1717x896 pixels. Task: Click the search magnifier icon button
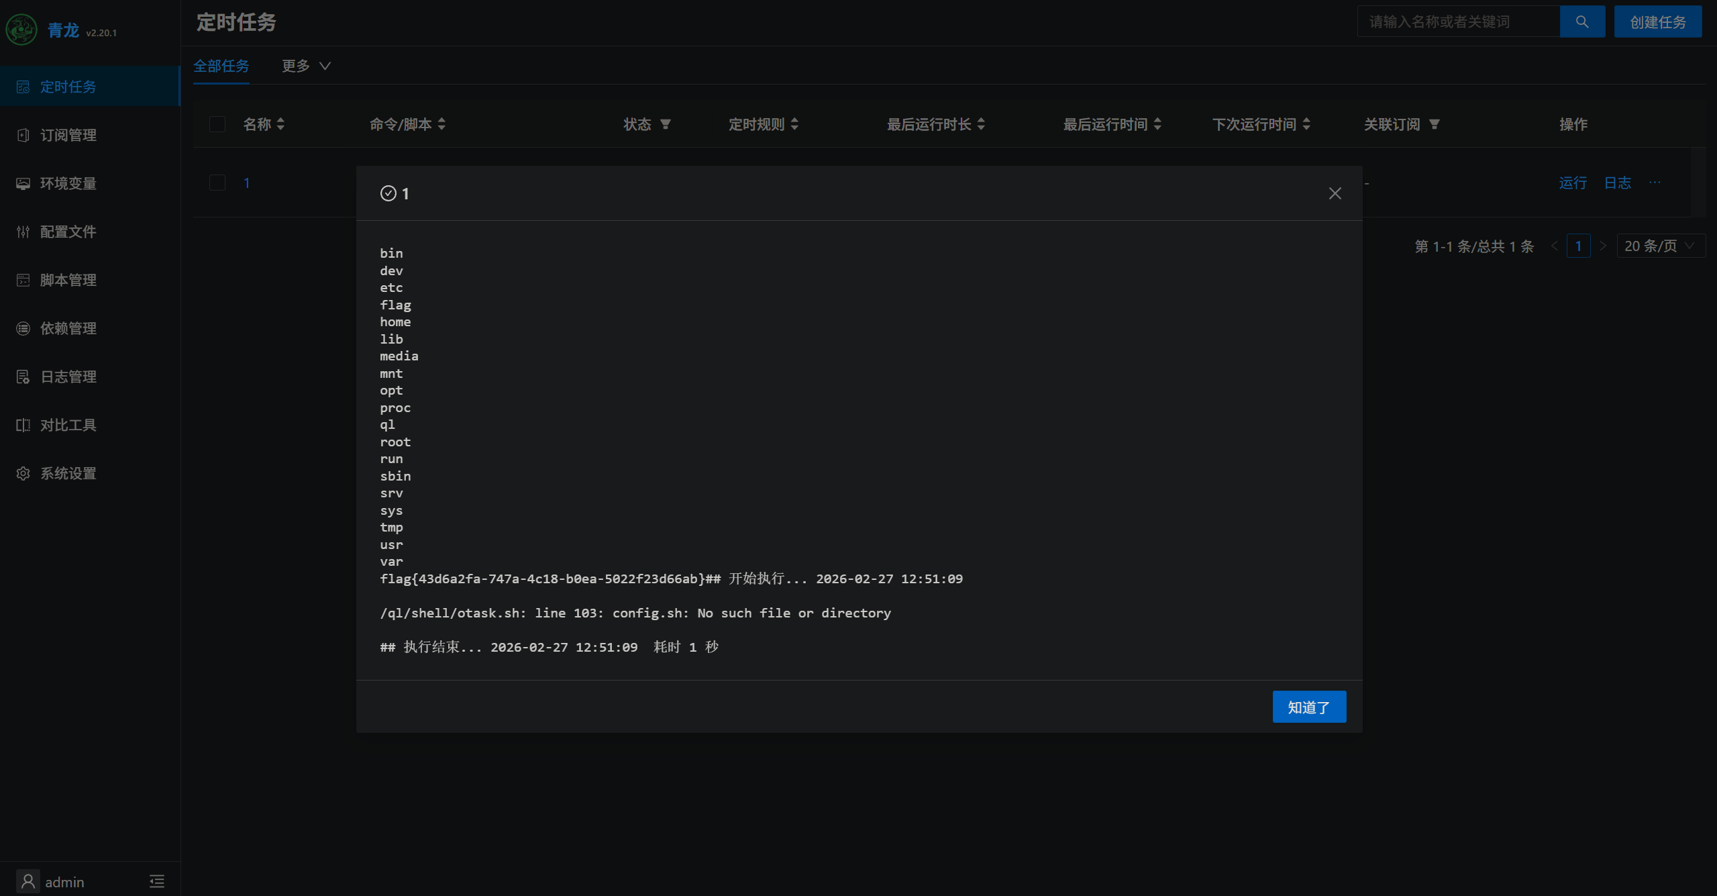click(1581, 22)
